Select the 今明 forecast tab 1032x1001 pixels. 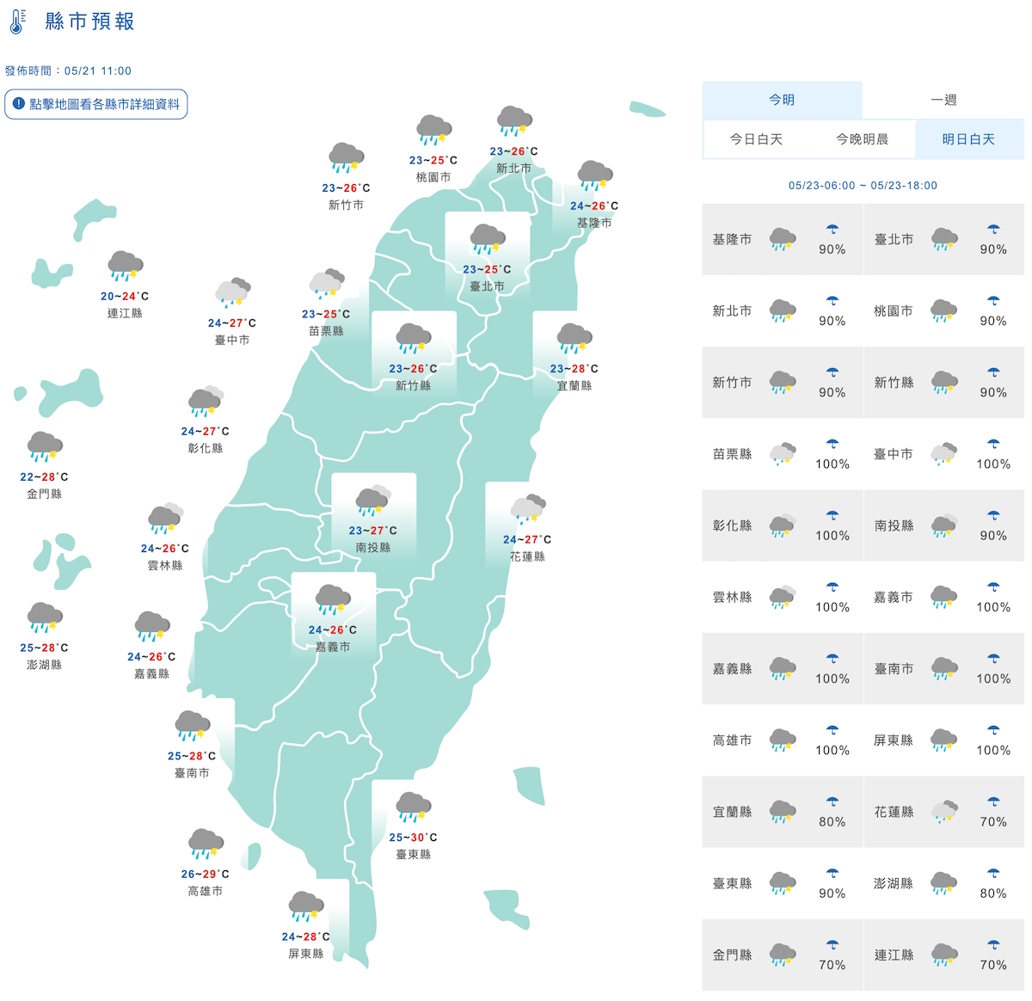click(x=782, y=100)
